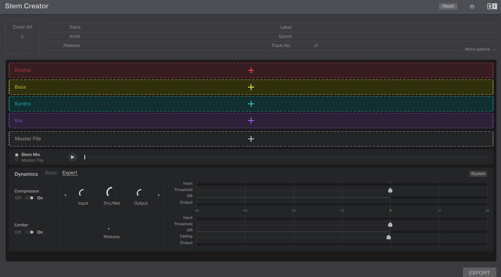Click the red plus on Drums stem
This screenshot has height=277, width=501.
click(251, 70)
